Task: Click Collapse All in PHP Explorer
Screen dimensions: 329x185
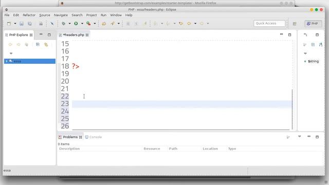Action: (38, 45)
